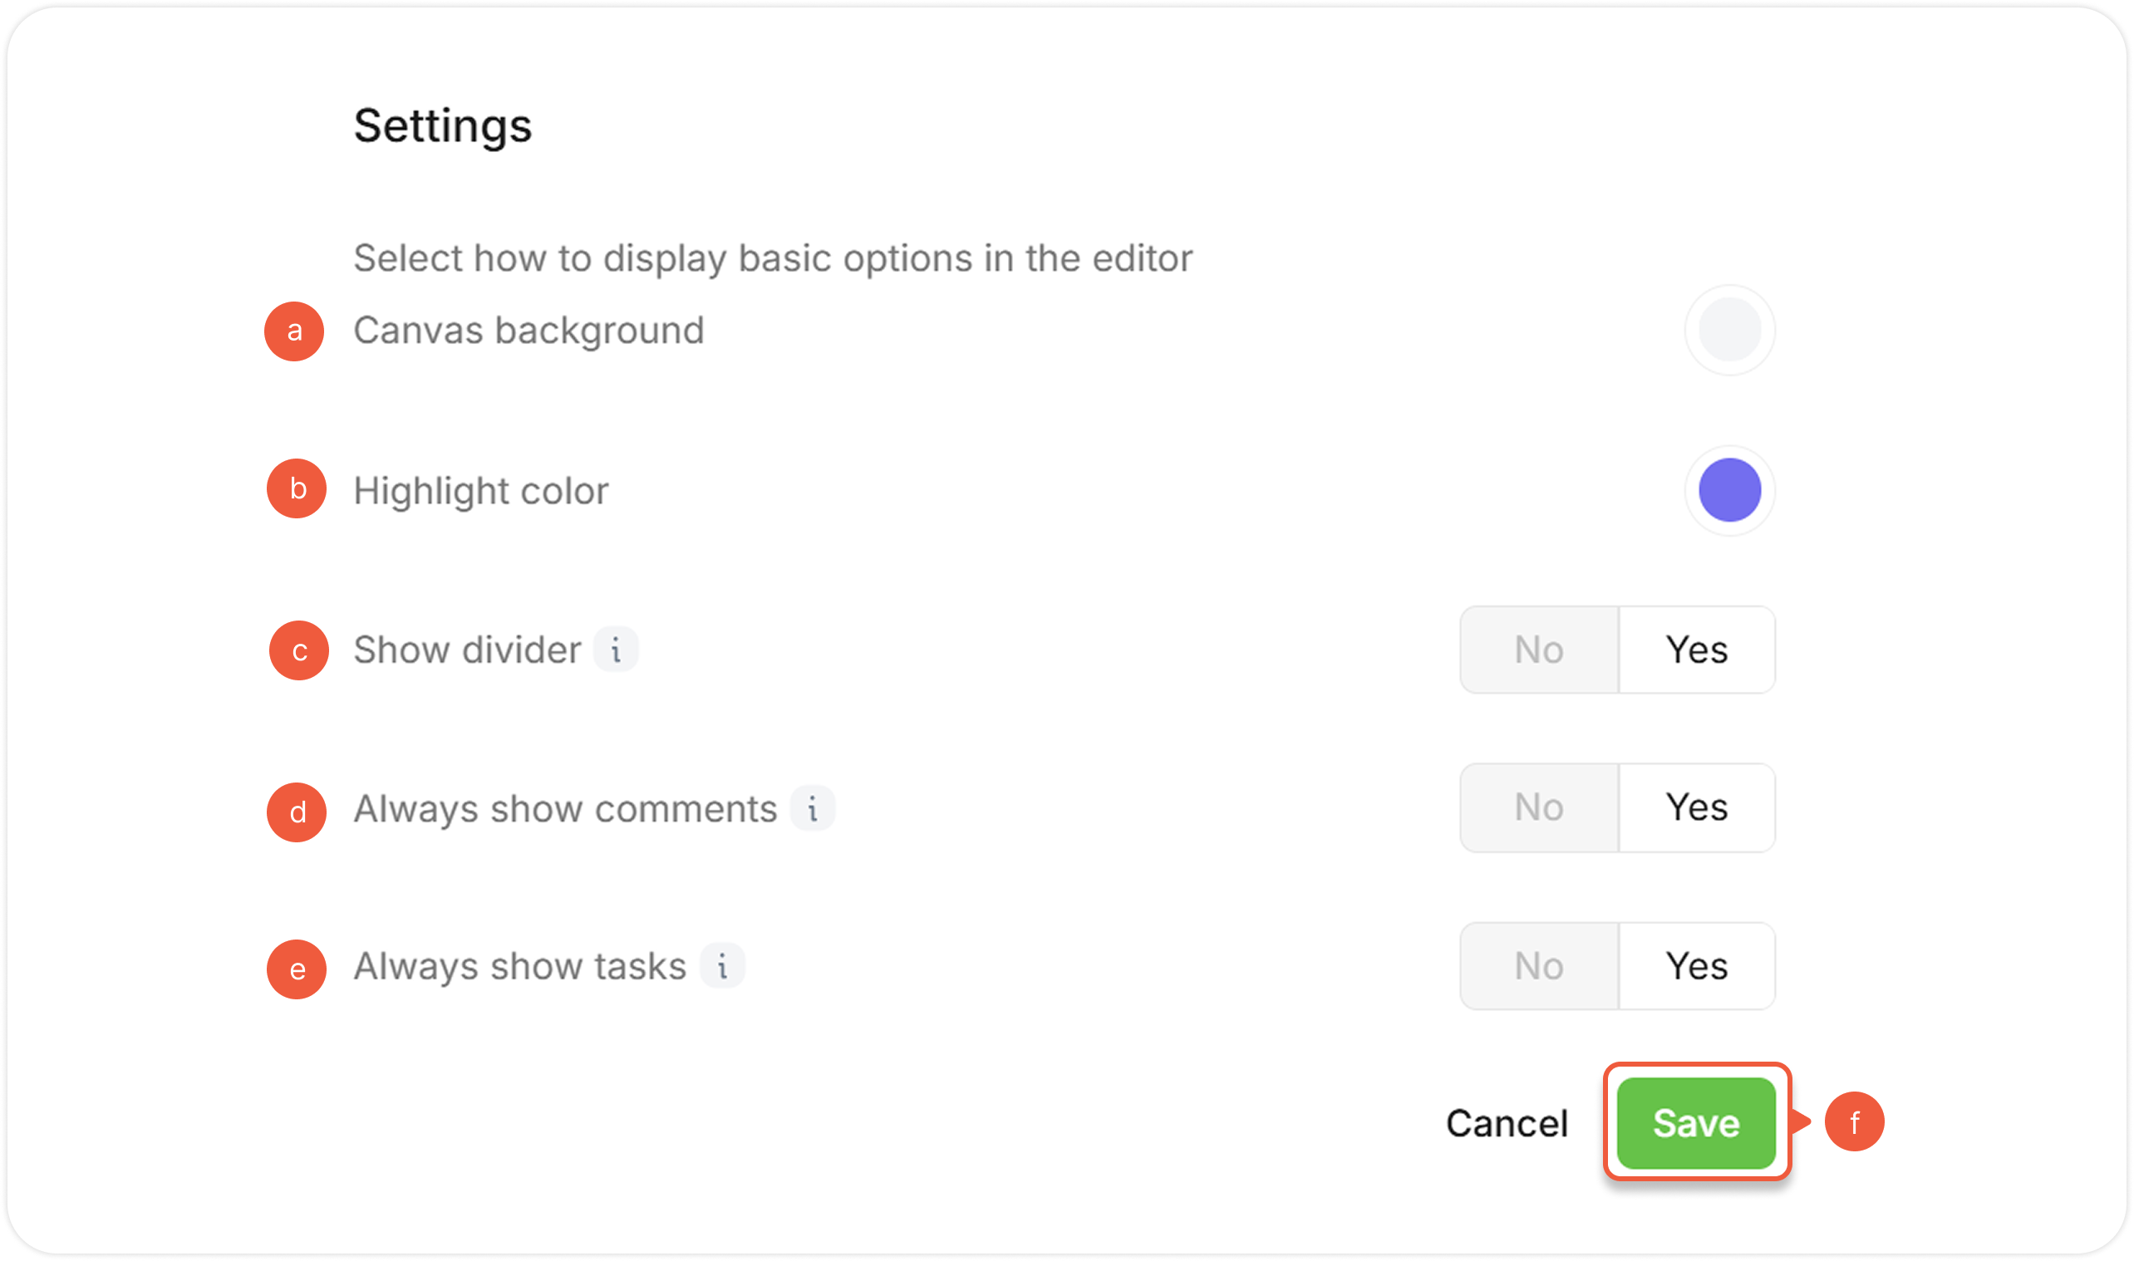Image resolution: width=2134 pixels, height=1261 pixels.
Task: Click the red annotation marker "a"
Action: pyautogui.click(x=294, y=331)
